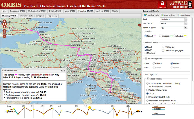Open the Month of travel dropdown

pos(186,28)
